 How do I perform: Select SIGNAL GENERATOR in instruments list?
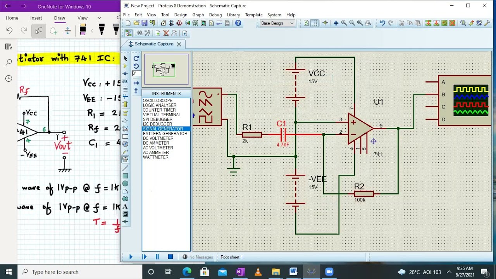(x=166, y=129)
